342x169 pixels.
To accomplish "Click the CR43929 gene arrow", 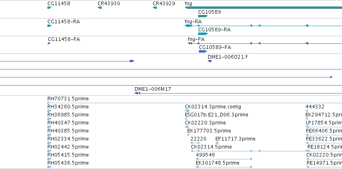I will click(155, 8).
